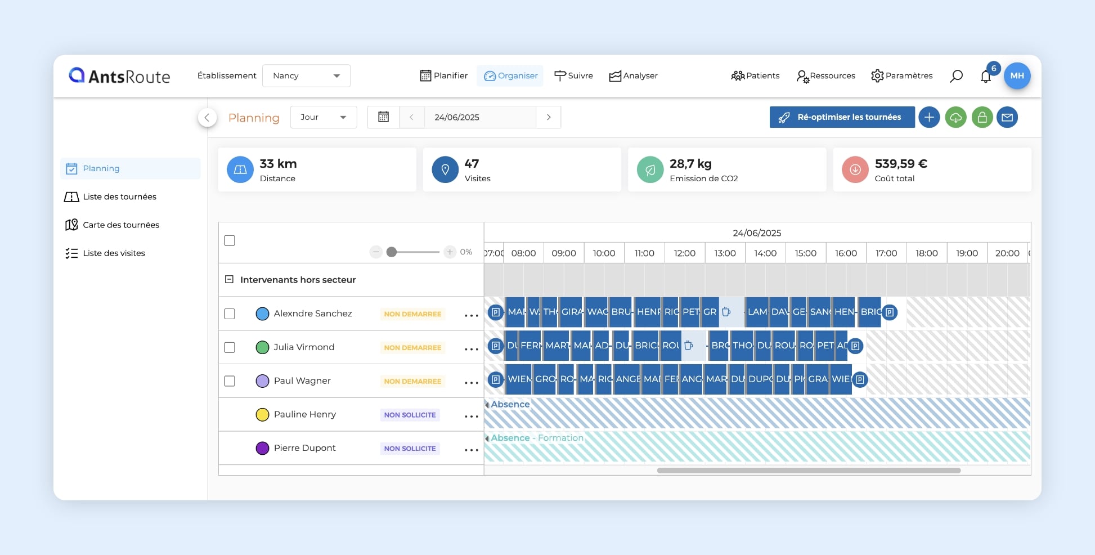Click the blue plus add button

coord(929,117)
